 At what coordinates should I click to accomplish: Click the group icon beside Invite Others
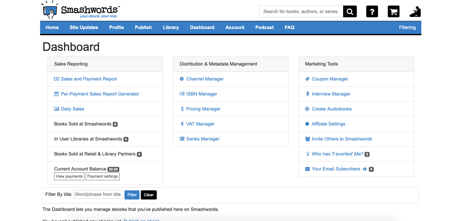(x=308, y=139)
